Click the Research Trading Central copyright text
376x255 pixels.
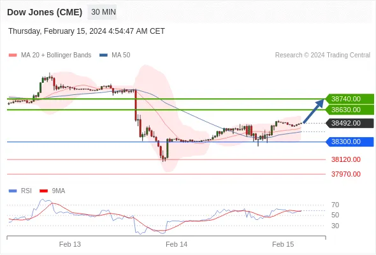tap(322, 55)
